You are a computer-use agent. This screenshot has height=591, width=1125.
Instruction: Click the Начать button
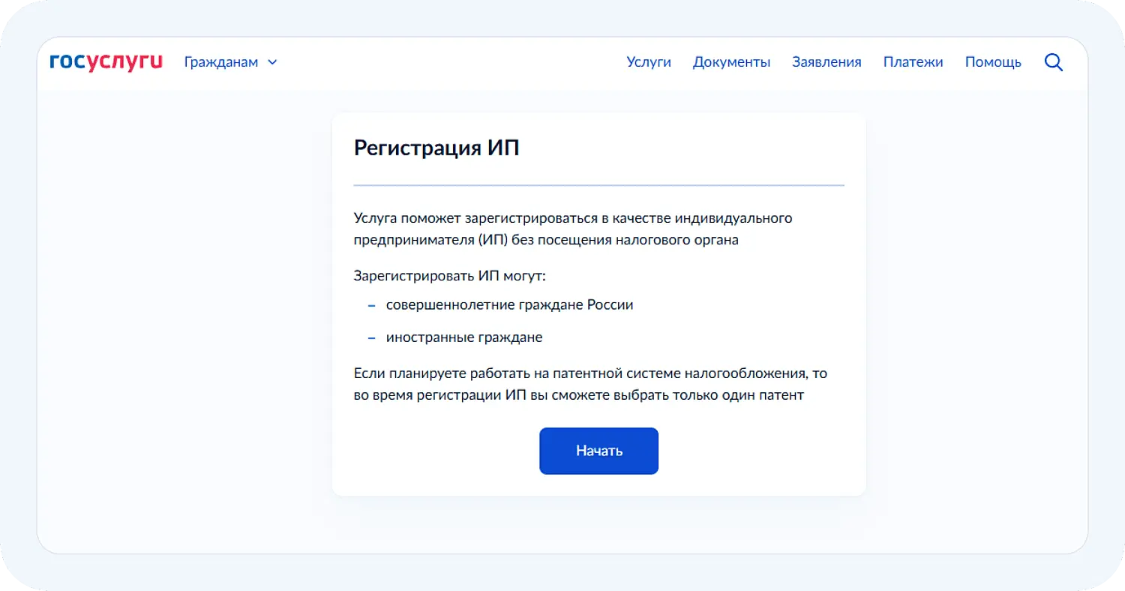[x=598, y=450]
